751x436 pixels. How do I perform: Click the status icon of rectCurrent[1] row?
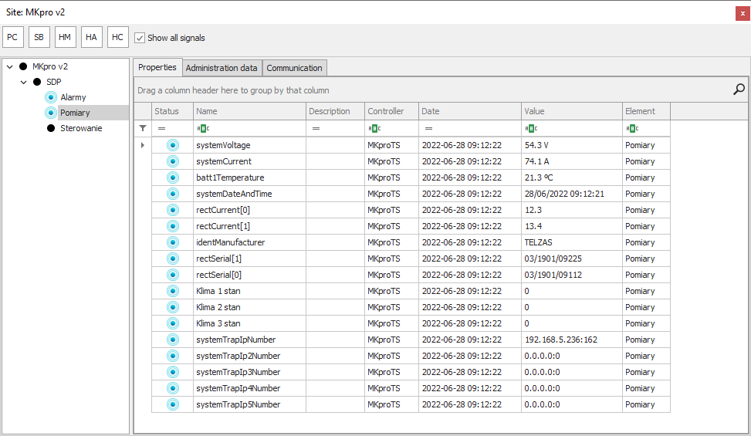(173, 226)
